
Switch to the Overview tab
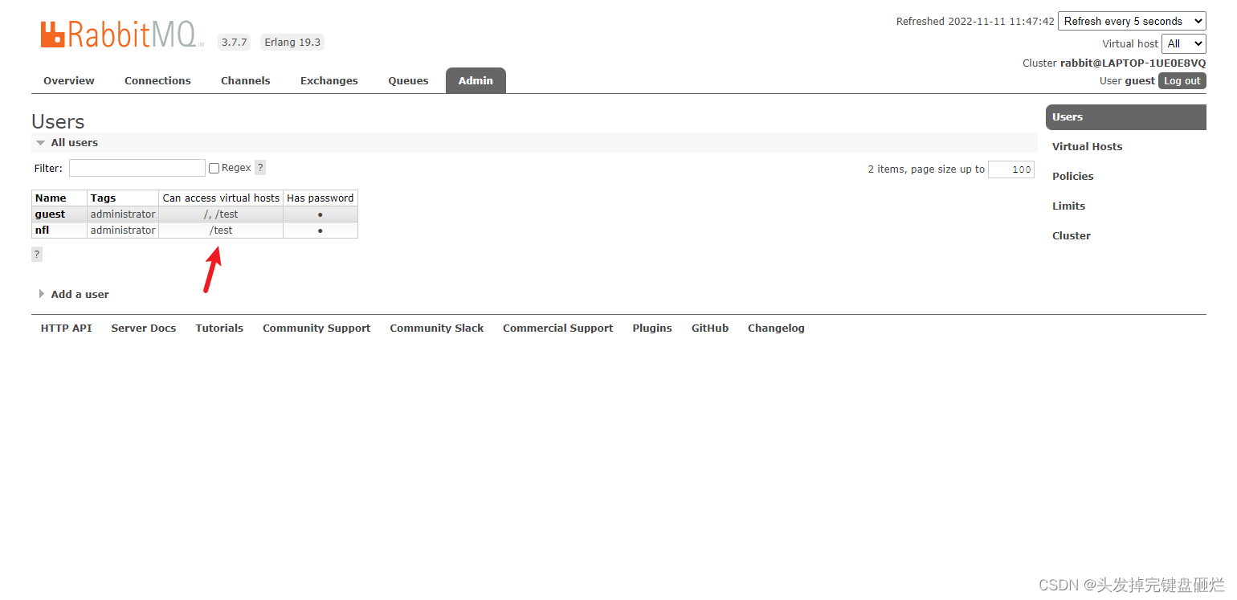(x=69, y=80)
